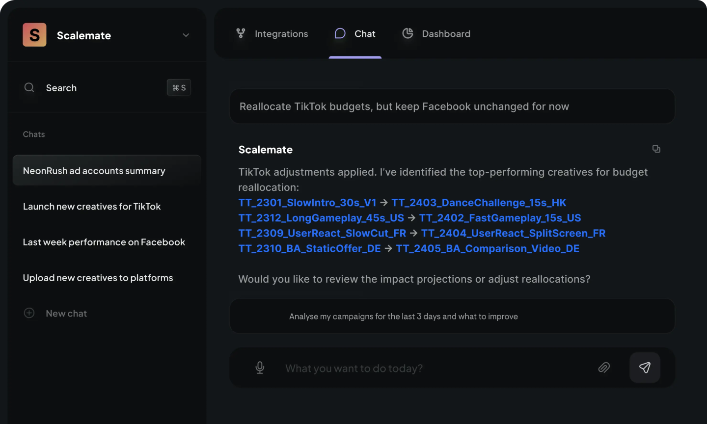The width and height of the screenshot is (707, 424).
Task: Open link TT_2309_UserReact_SlowCut_FR
Action: [x=322, y=233]
